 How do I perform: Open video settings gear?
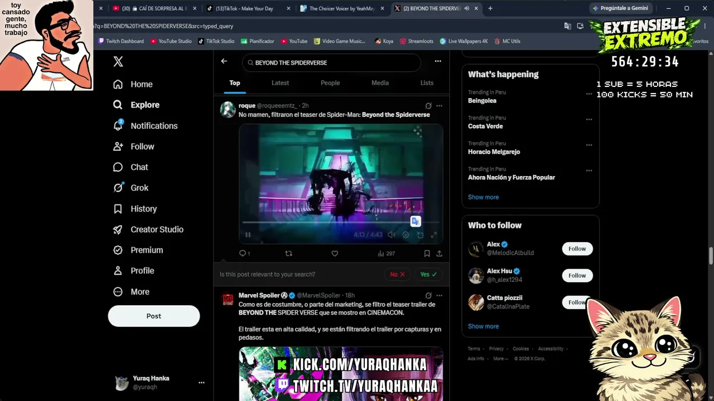click(x=406, y=235)
